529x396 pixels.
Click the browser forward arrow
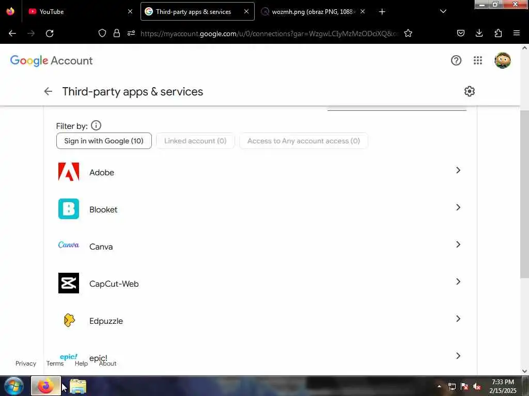(x=31, y=33)
